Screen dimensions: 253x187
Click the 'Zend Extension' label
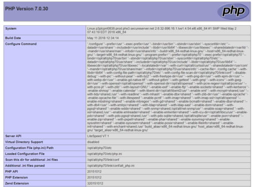17,183
